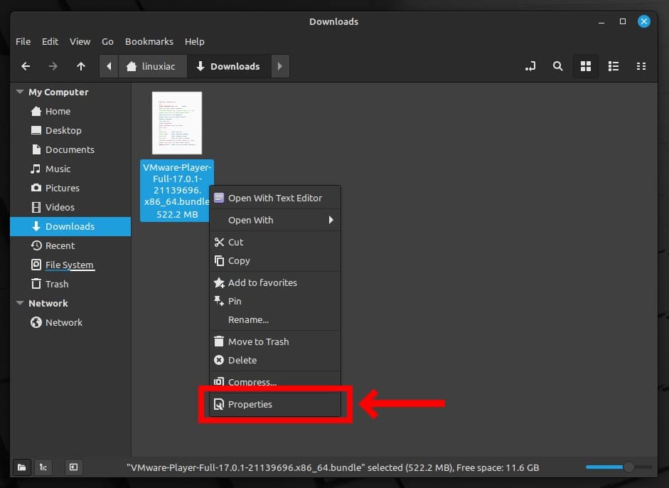Adjust the zoom slider in status bar

619,467
